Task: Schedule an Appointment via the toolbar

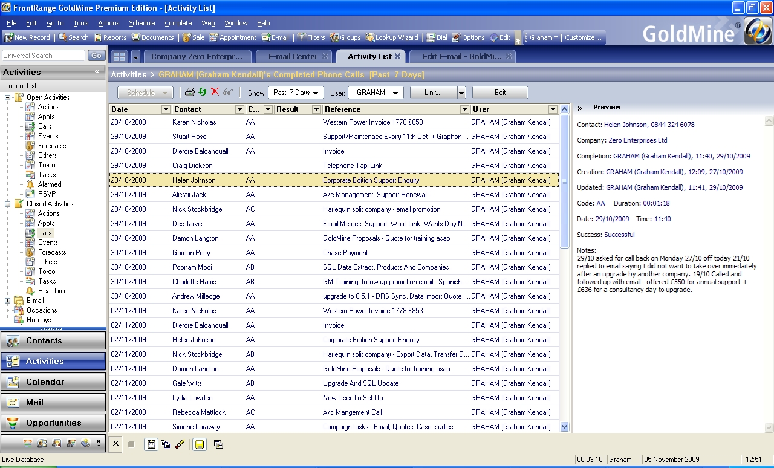Action: click(233, 37)
